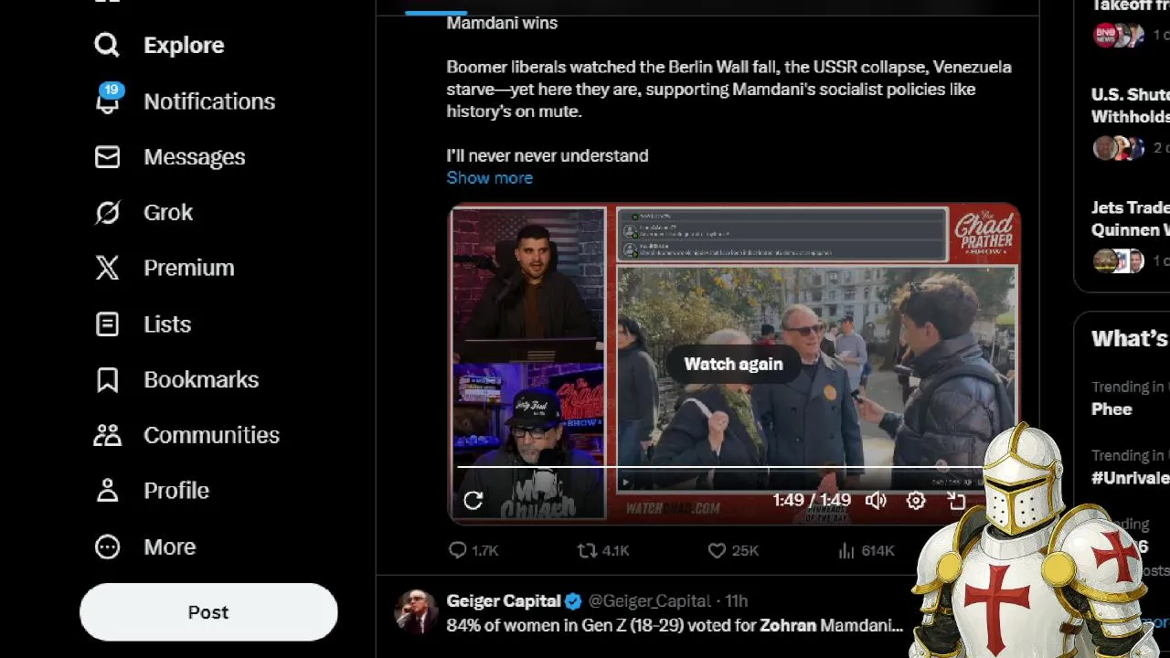Viewport: 1170px width, 658px height.
Task: Replay the video with circular arrow
Action: [x=473, y=500]
